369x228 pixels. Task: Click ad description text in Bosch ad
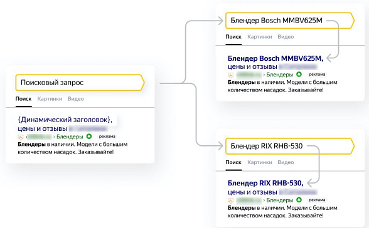(x=282, y=86)
